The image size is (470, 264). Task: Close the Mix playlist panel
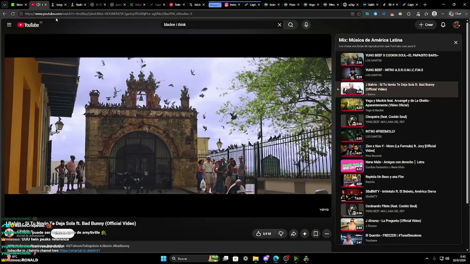[456, 43]
